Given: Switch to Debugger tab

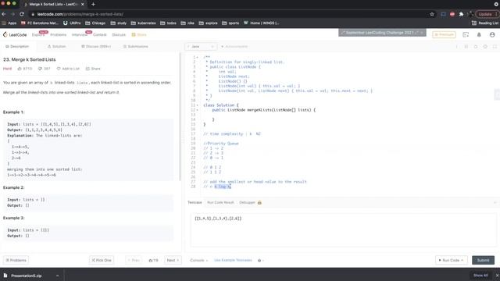Looking at the screenshot, I should click(x=250, y=203).
